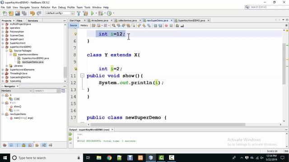Click the Type here to search box
Screen dimensions: 289x162
point(47,158)
